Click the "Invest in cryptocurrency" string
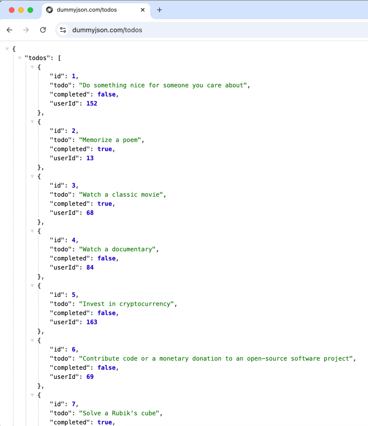Screen dimensions: 368x426 coord(126,304)
